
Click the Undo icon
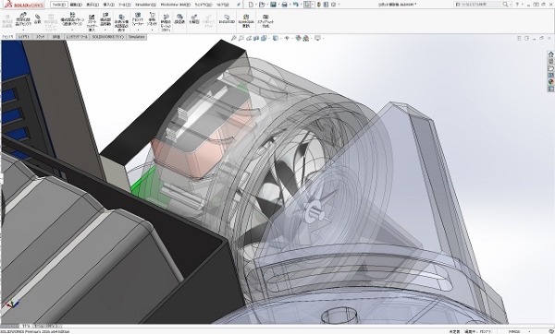click(x=295, y=5)
